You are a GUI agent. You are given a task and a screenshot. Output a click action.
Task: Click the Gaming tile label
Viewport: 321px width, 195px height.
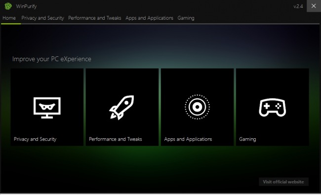click(x=247, y=139)
